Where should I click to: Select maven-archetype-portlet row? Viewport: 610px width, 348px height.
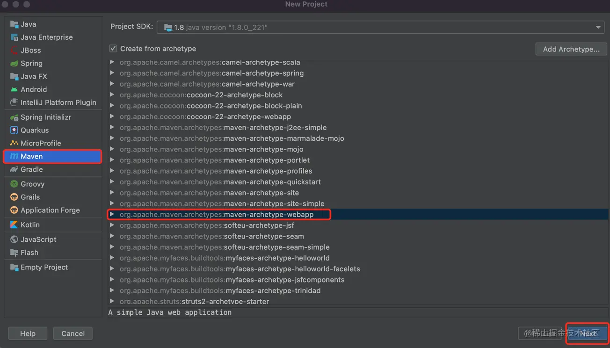coord(358,160)
